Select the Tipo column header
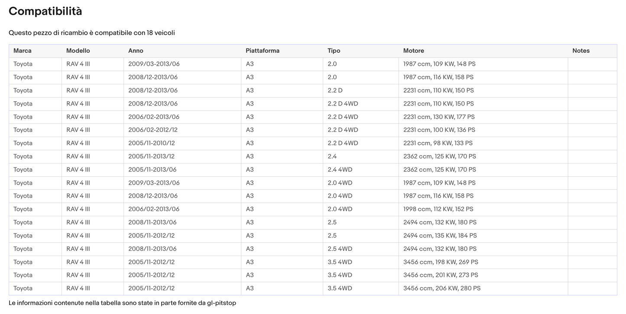Viewport: 626px width, 314px height. [334, 51]
